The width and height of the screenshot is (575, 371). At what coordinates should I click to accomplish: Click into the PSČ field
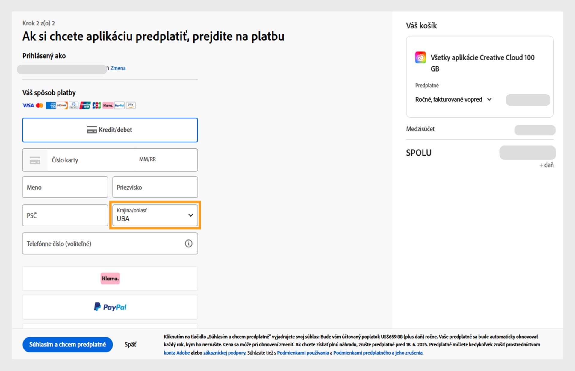(65, 215)
